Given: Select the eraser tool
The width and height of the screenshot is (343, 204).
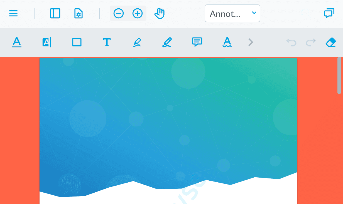Looking at the screenshot, I should click(330, 42).
